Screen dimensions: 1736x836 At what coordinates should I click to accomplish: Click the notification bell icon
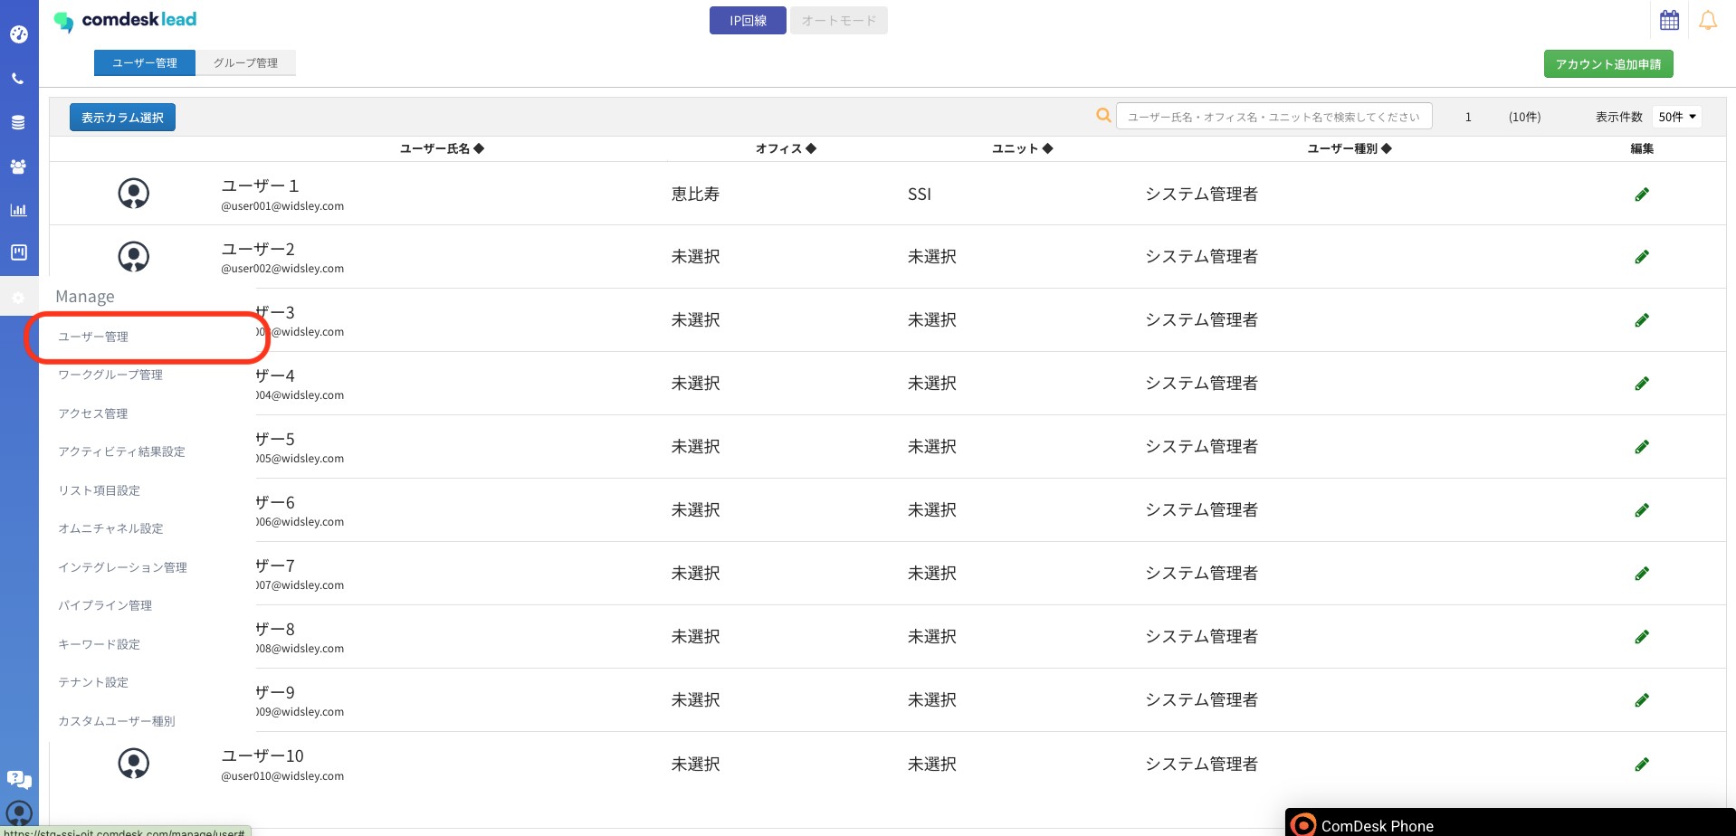1707,20
